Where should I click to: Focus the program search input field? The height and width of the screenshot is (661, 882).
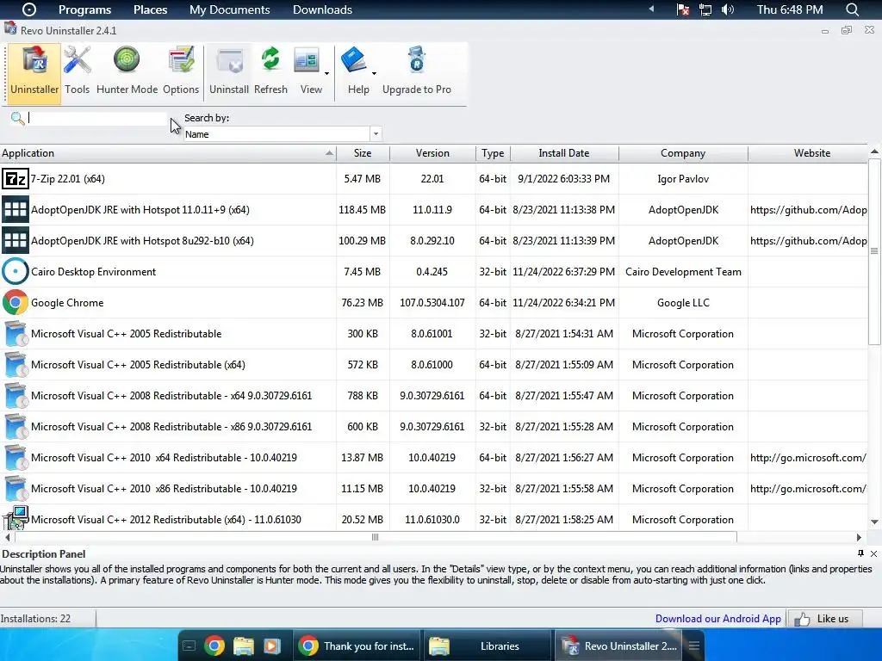point(96,118)
